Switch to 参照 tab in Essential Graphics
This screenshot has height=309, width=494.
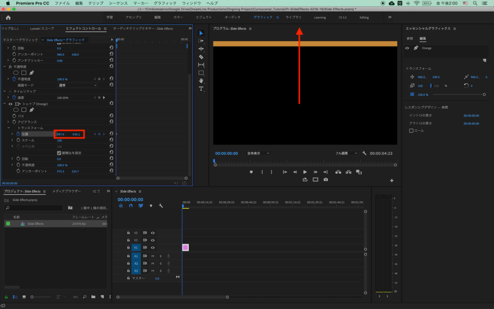pyautogui.click(x=410, y=38)
